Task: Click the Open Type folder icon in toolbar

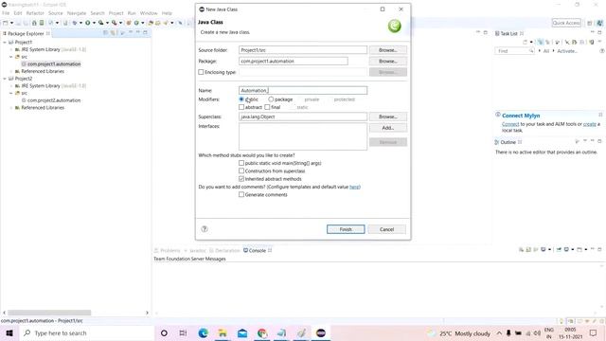Action: tap(151, 23)
